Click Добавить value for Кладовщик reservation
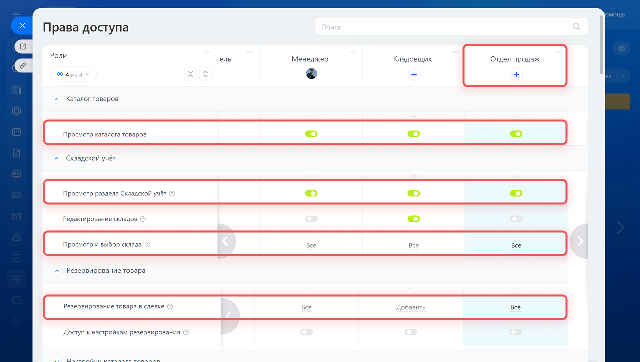Screen dimensions: 640x362 pos(410,307)
